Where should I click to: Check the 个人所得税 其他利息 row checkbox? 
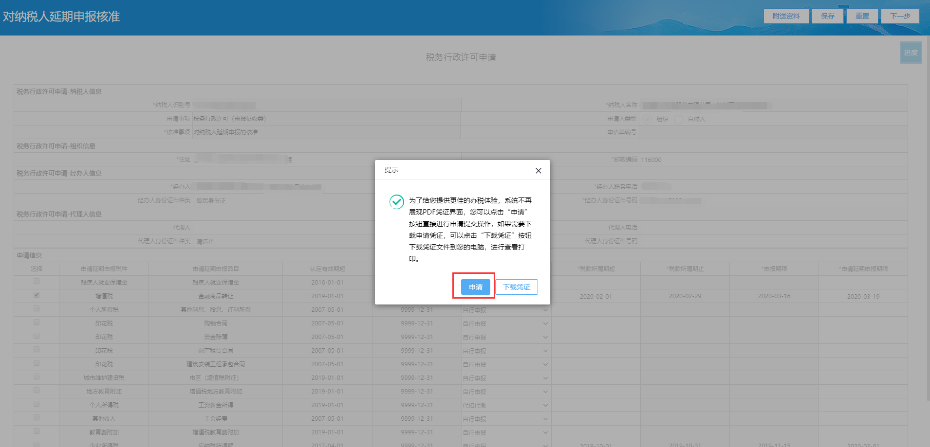(x=37, y=308)
